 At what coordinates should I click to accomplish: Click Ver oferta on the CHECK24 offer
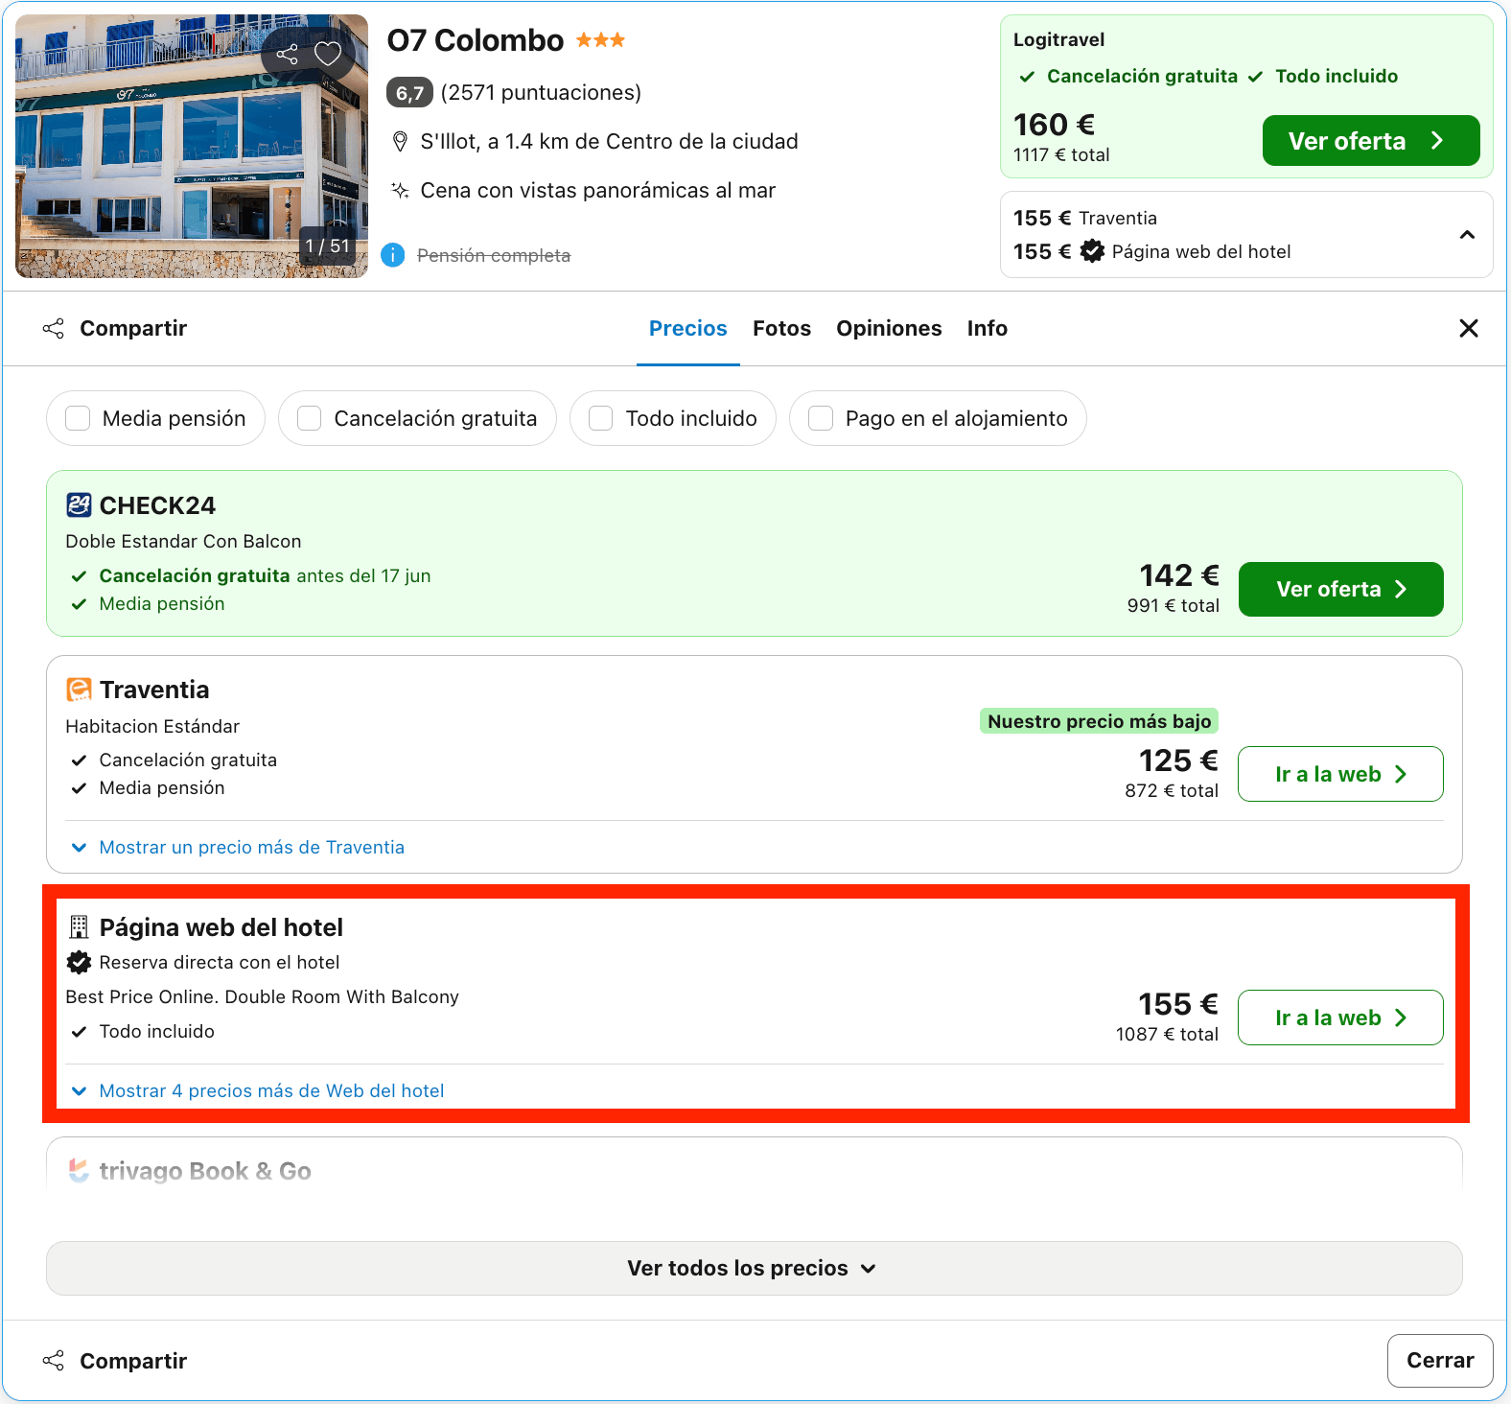click(1341, 589)
